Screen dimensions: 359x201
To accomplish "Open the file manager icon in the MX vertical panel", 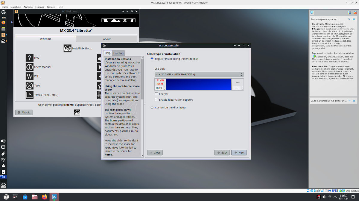I will coord(3,29).
